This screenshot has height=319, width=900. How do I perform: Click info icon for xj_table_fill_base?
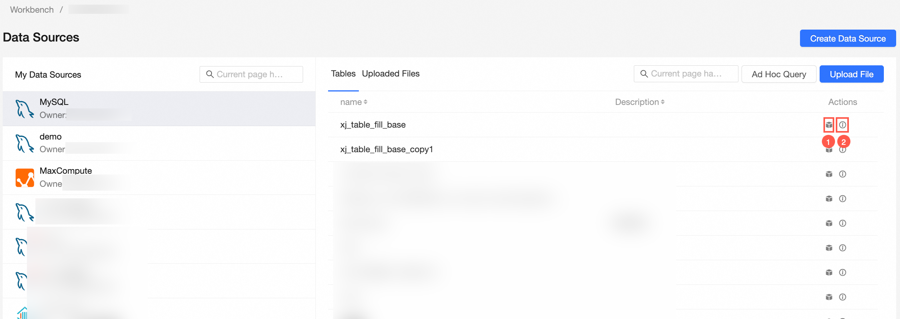point(842,125)
